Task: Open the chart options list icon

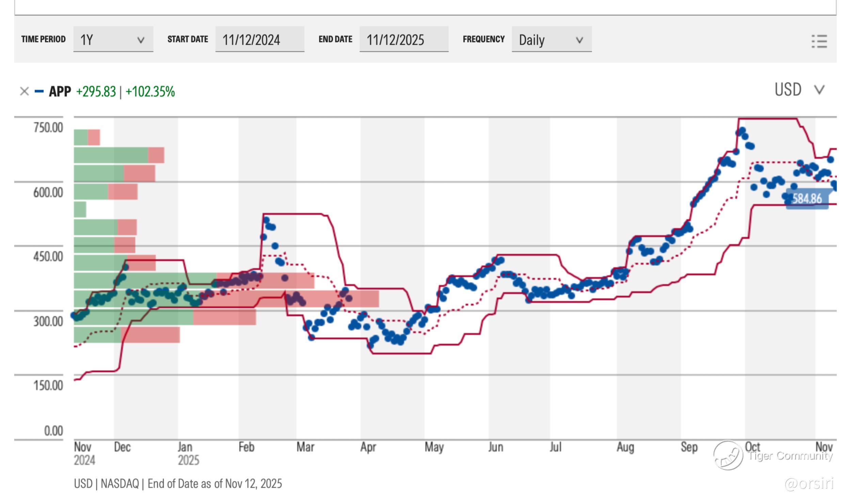Action: [x=819, y=41]
